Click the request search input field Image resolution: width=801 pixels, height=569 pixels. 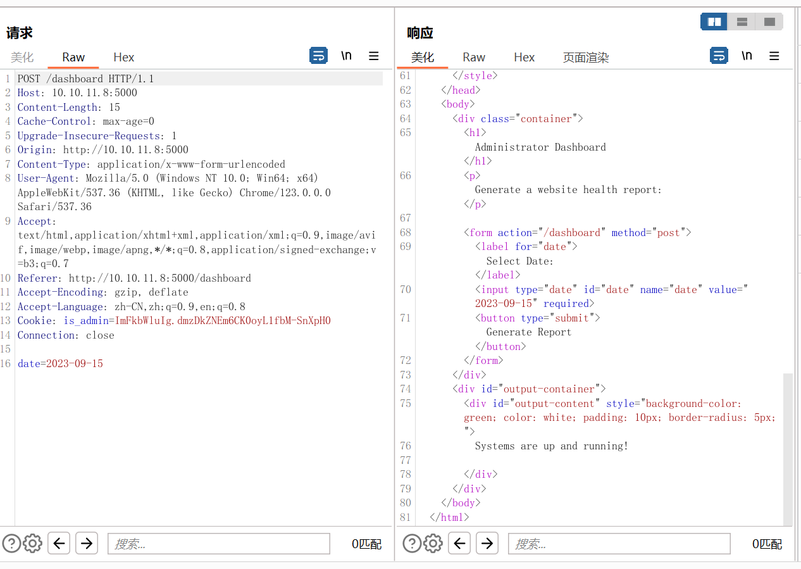[x=219, y=544]
